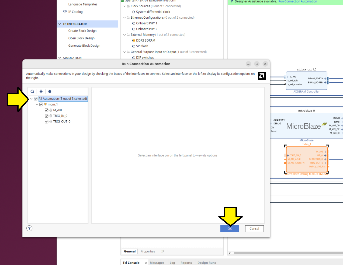Switch to the Properties tab
The height and width of the screenshot is (265, 343).
148,251
